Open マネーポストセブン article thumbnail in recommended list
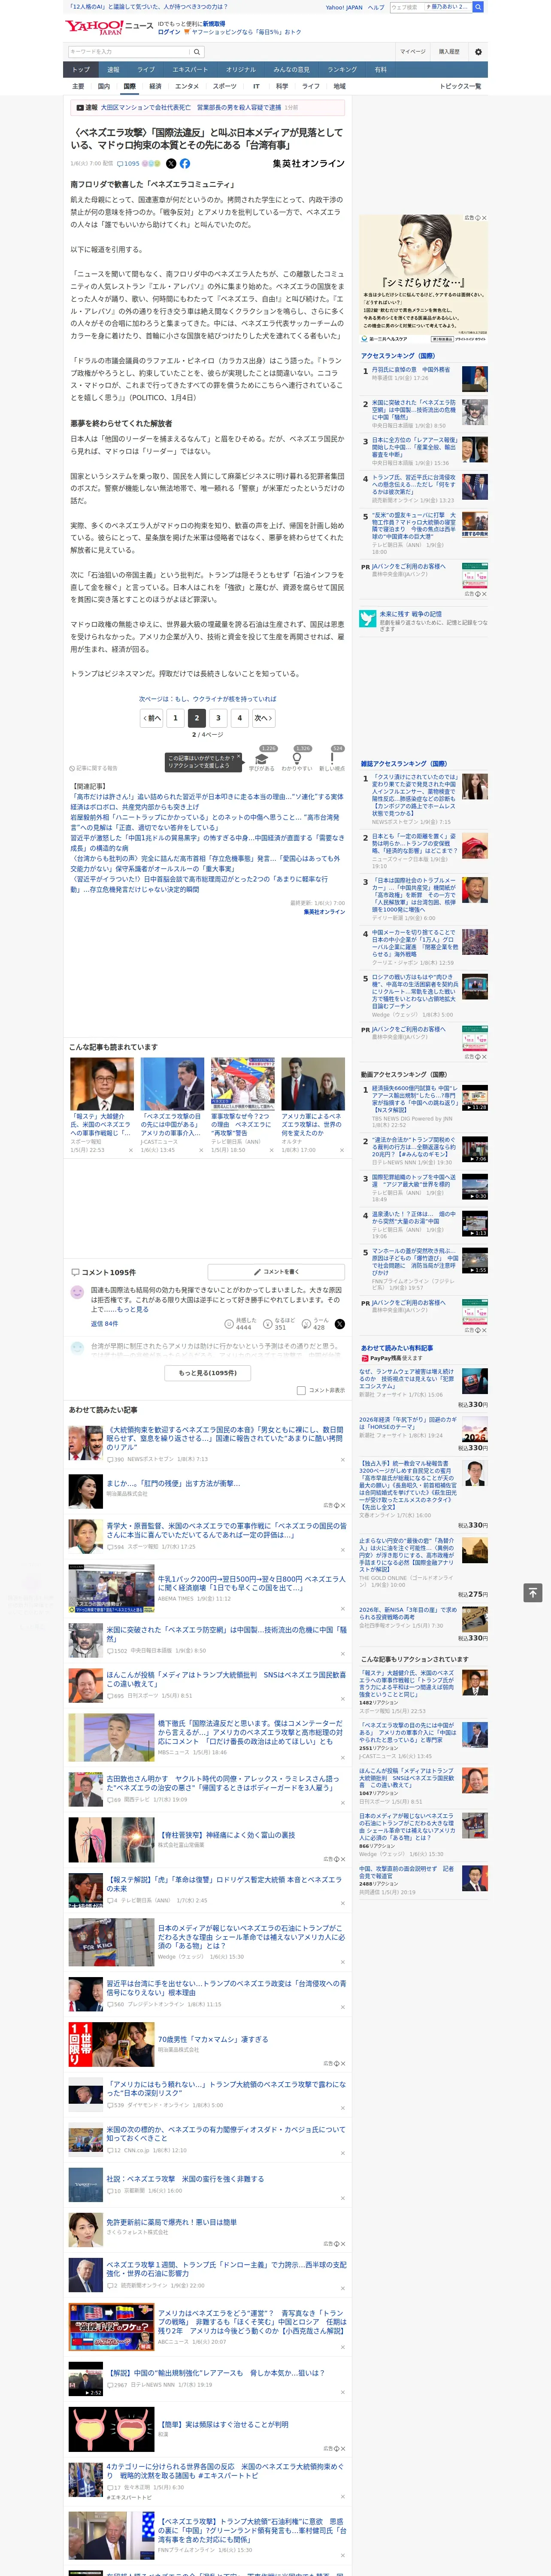Viewport: 551px width, 2576px height. (85, 1444)
